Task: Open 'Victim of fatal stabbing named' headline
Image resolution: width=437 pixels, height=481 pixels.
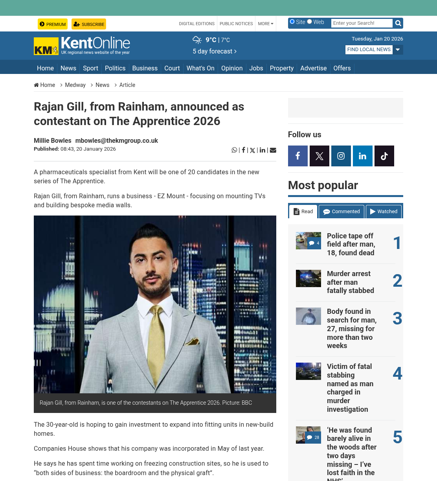Action: pos(350,388)
